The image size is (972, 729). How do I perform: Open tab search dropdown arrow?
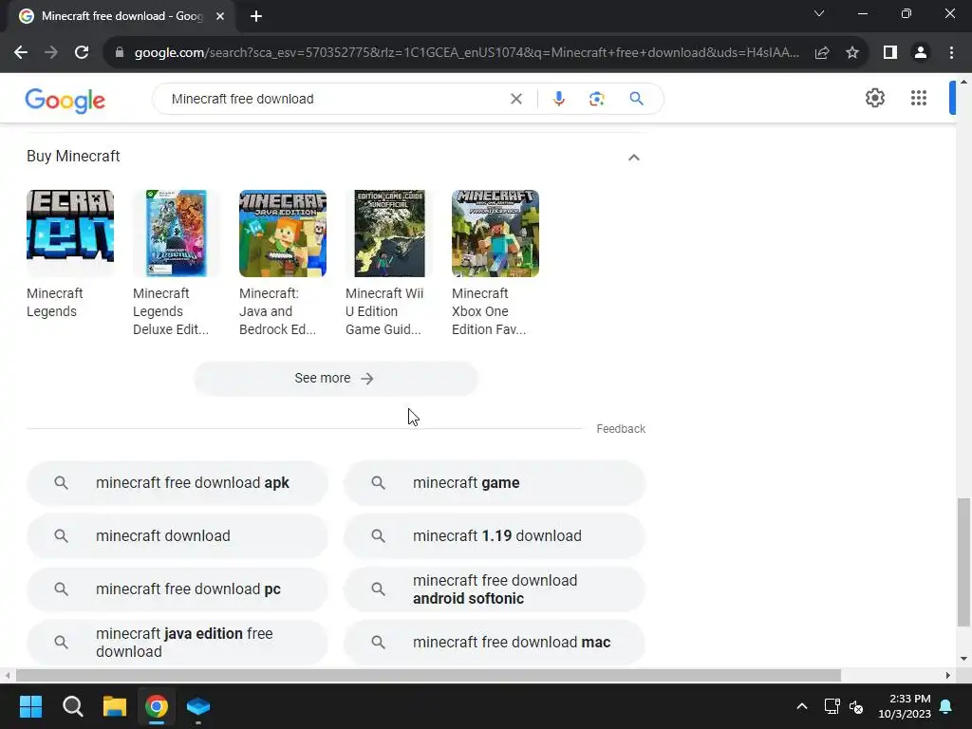pos(819,13)
